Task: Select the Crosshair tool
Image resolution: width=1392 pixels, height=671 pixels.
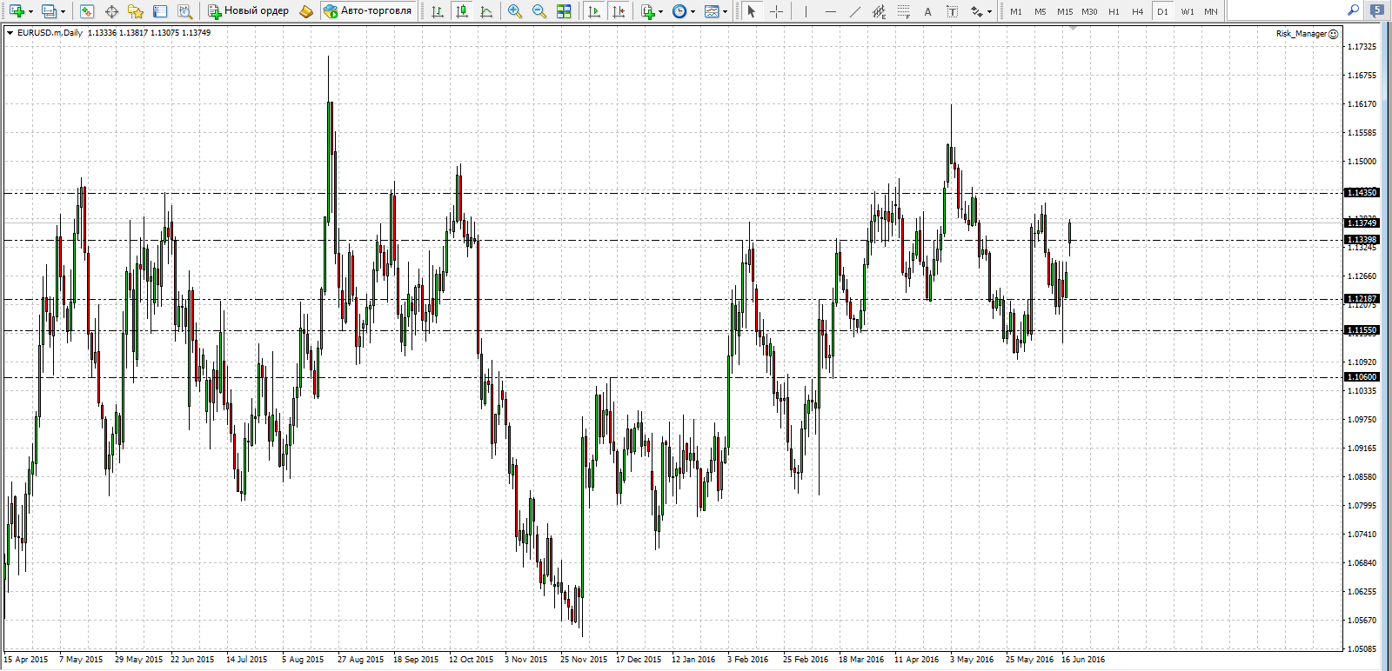Action: [776, 11]
